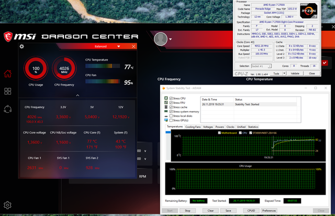This screenshot has width=335, height=216.
Task: Toggle CPU temperature graph checkbox
Action: [240, 133]
